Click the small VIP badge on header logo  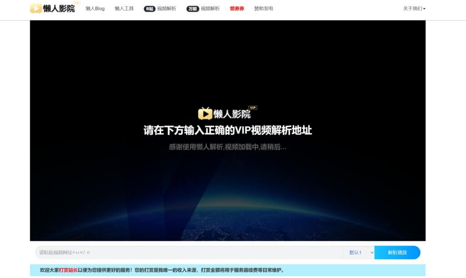pos(77,3)
